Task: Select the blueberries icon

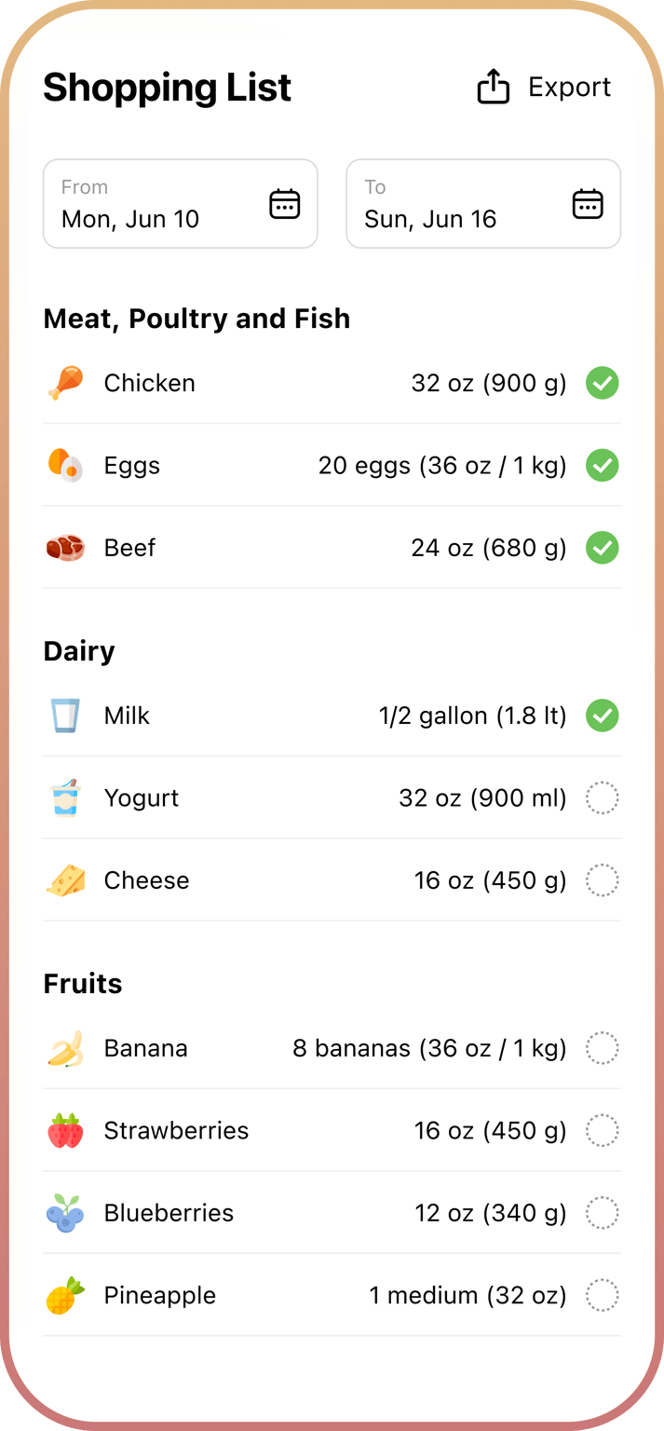Action: [x=63, y=1212]
